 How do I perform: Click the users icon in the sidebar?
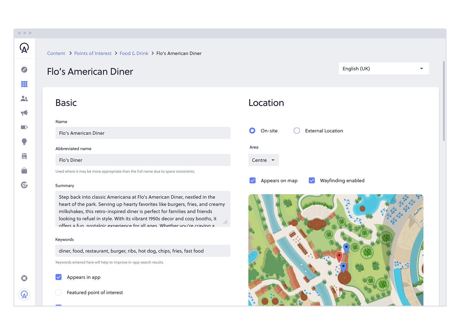tap(24, 98)
